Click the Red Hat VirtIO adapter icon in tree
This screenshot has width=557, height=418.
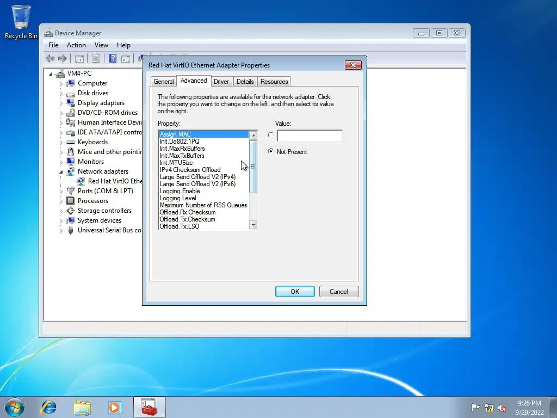[x=81, y=181]
